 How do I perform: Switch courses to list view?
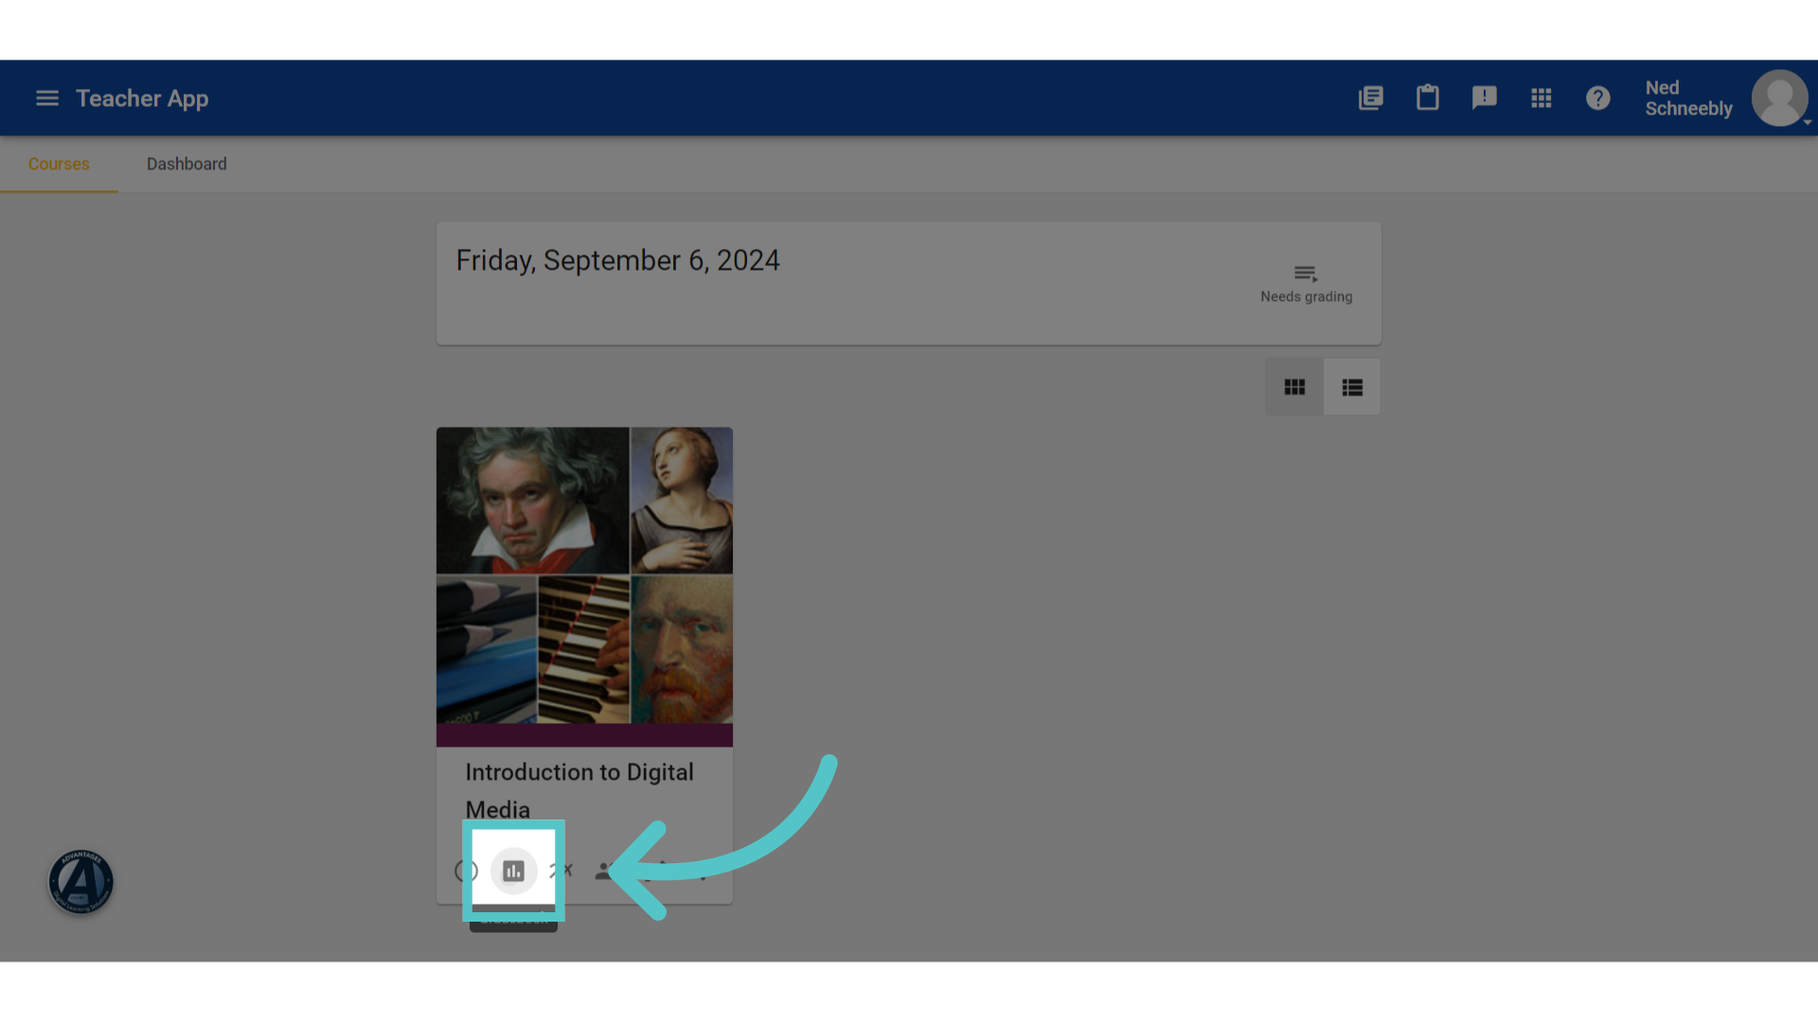(x=1352, y=387)
